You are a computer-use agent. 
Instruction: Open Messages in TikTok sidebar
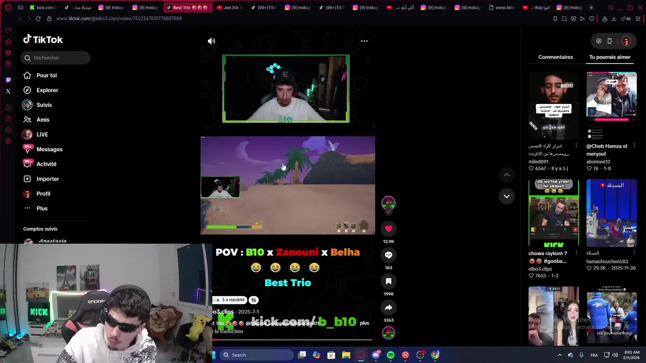43,149
